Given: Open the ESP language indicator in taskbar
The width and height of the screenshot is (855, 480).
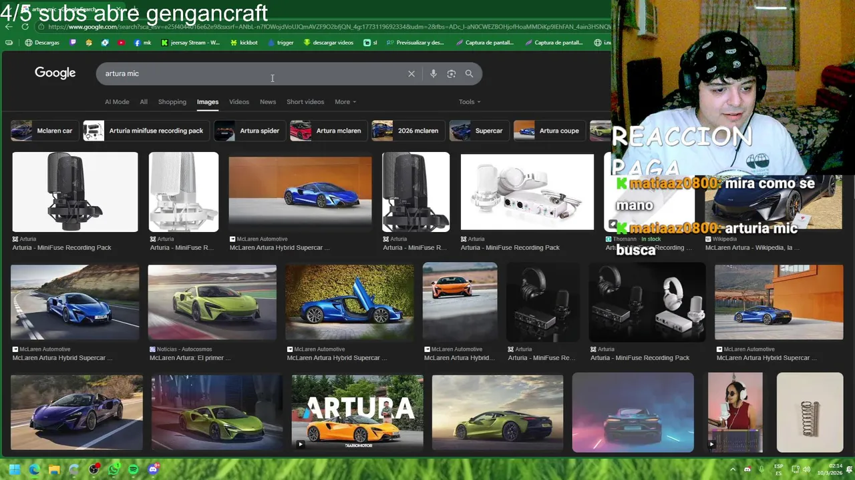Looking at the screenshot, I should click(x=779, y=469).
